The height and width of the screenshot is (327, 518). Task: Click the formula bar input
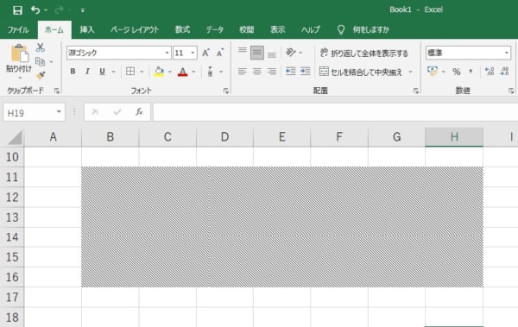(335, 112)
